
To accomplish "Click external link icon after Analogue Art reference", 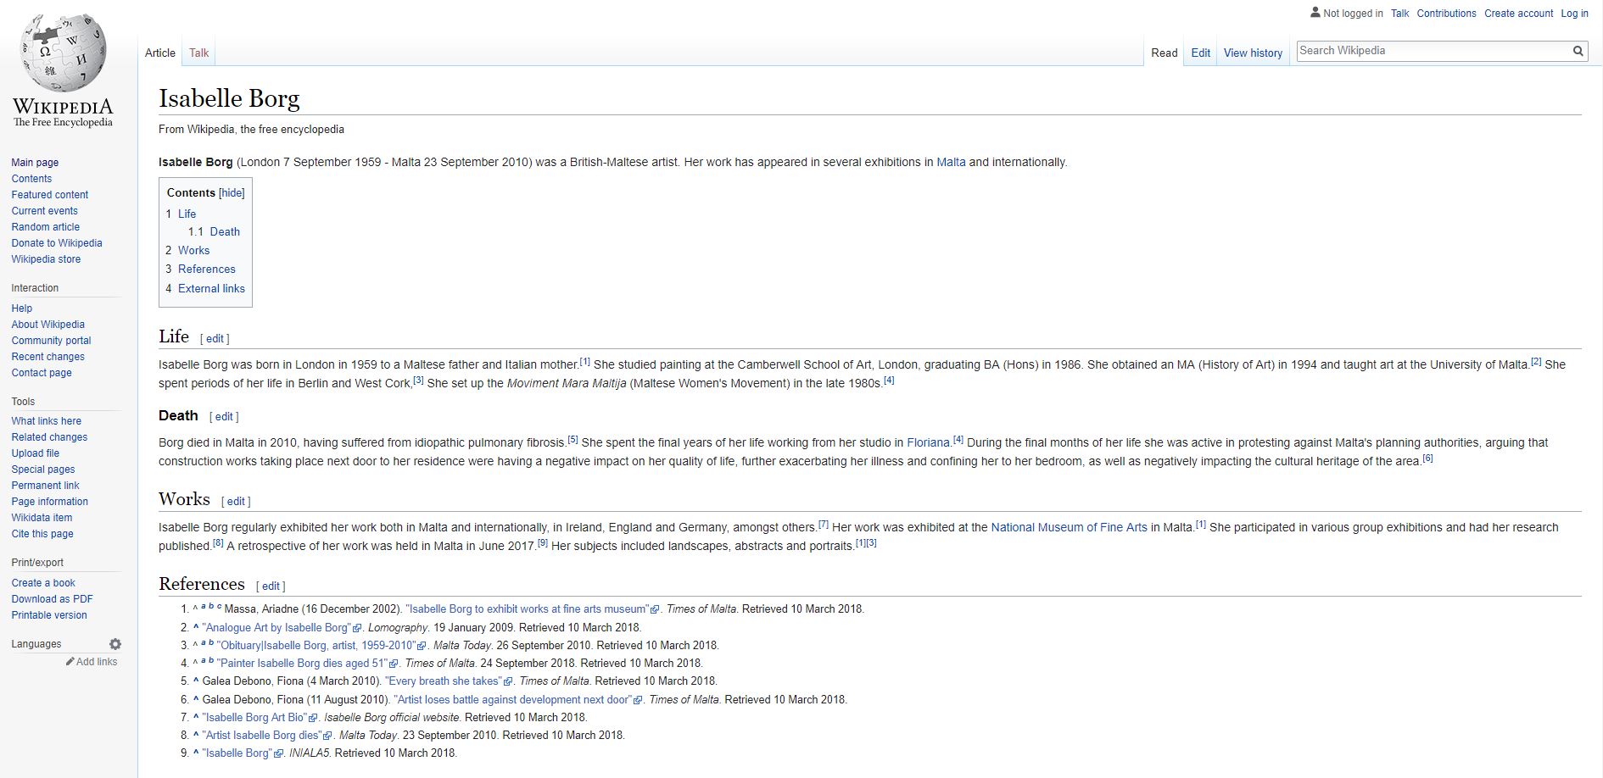I will [x=357, y=628].
